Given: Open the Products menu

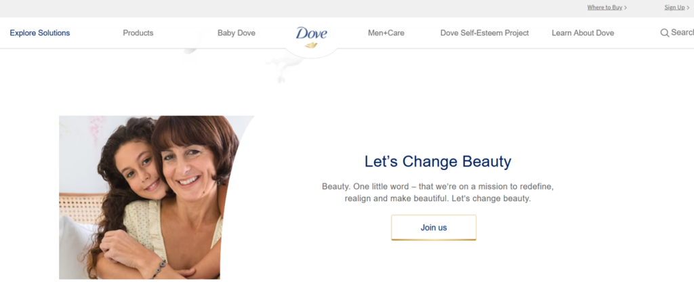Looking at the screenshot, I should [138, 33].
